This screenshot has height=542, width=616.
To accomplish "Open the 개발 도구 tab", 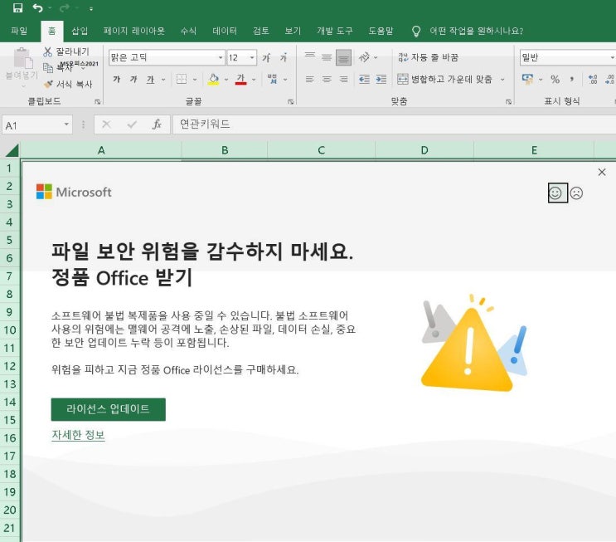I will tap(335, 31).
